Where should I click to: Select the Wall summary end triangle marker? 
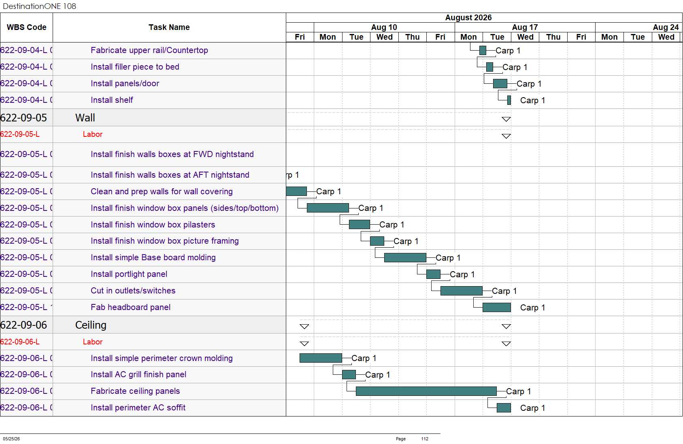pos(506,119)
